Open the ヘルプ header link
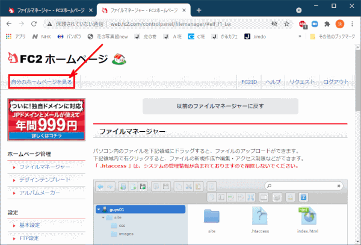The height and width of the screenshot is (245, 361). 273,82
